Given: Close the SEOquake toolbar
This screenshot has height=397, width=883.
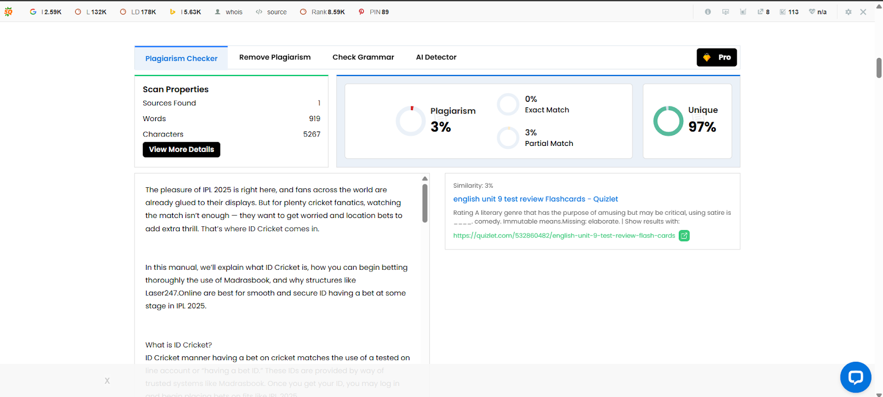Looking at the screenshot, I should coord(863,12).
